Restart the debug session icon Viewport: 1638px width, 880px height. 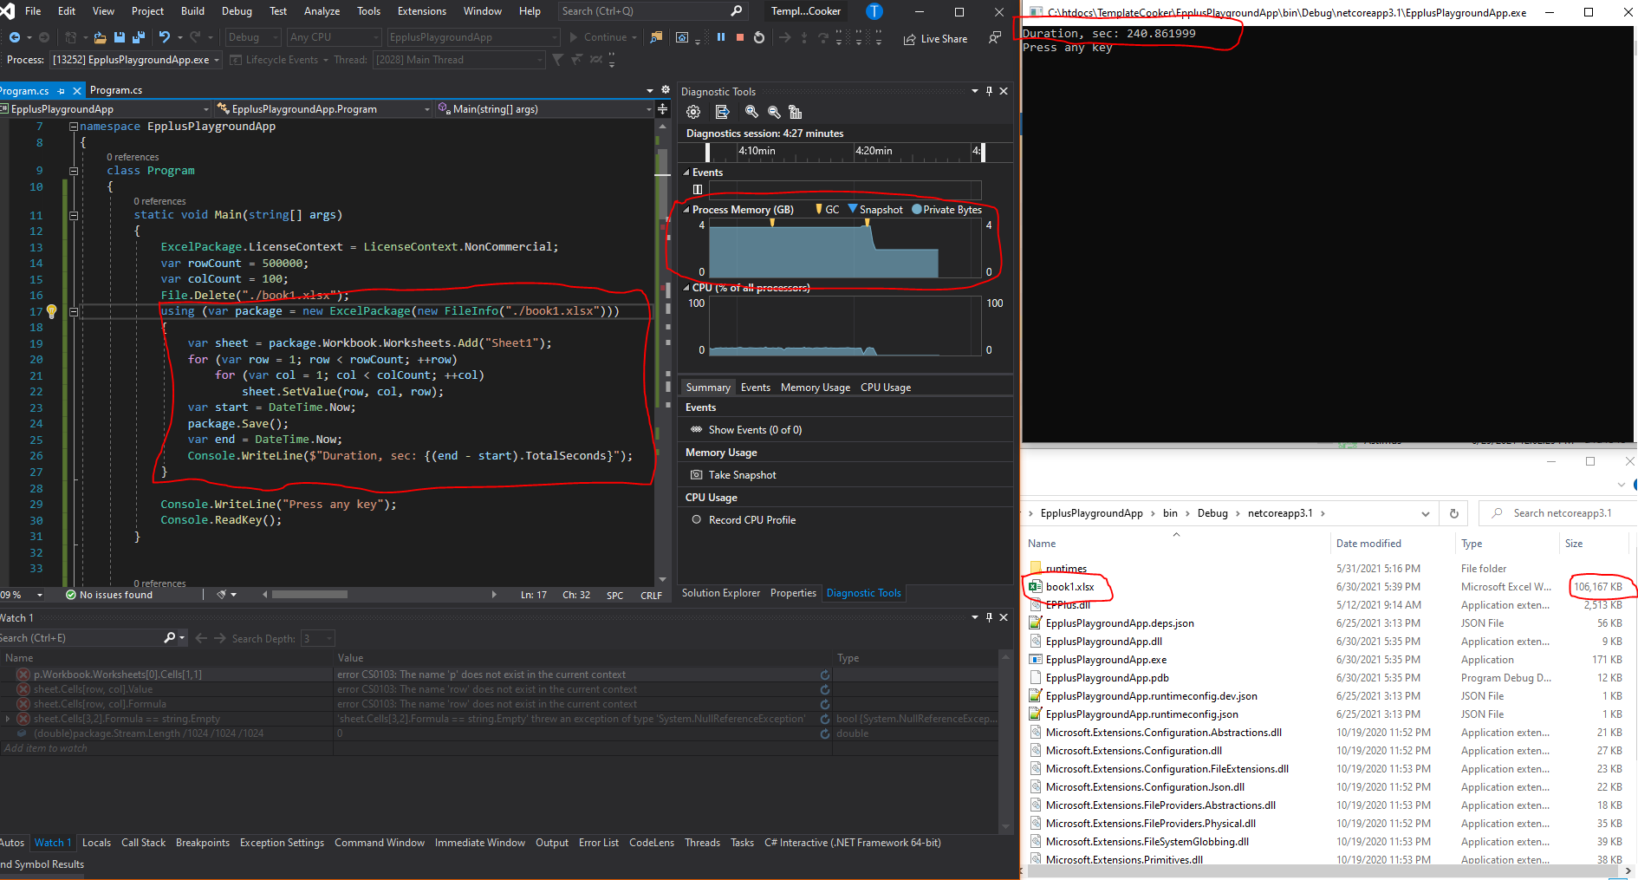tap(757, 37)
